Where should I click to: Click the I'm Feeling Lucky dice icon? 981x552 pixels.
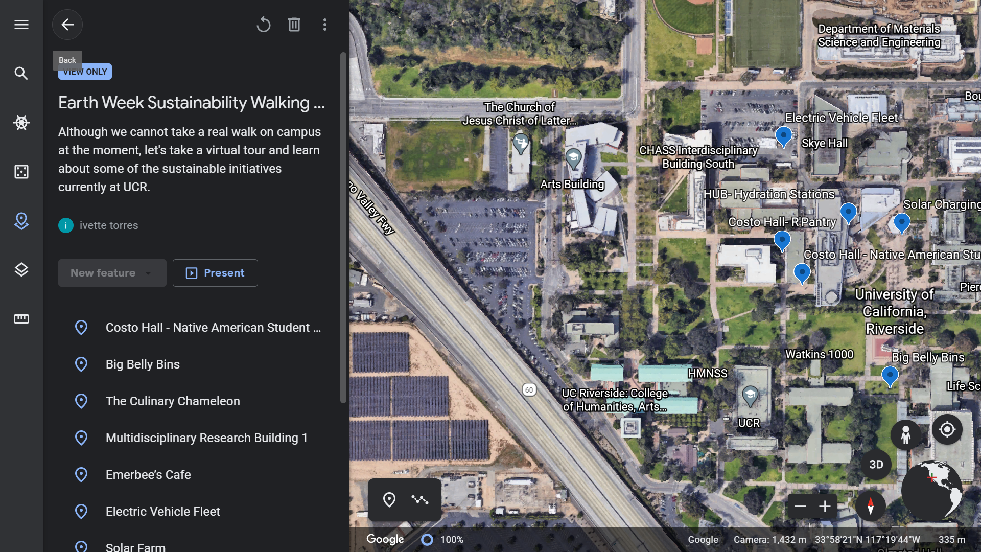(x=21, y=172)
